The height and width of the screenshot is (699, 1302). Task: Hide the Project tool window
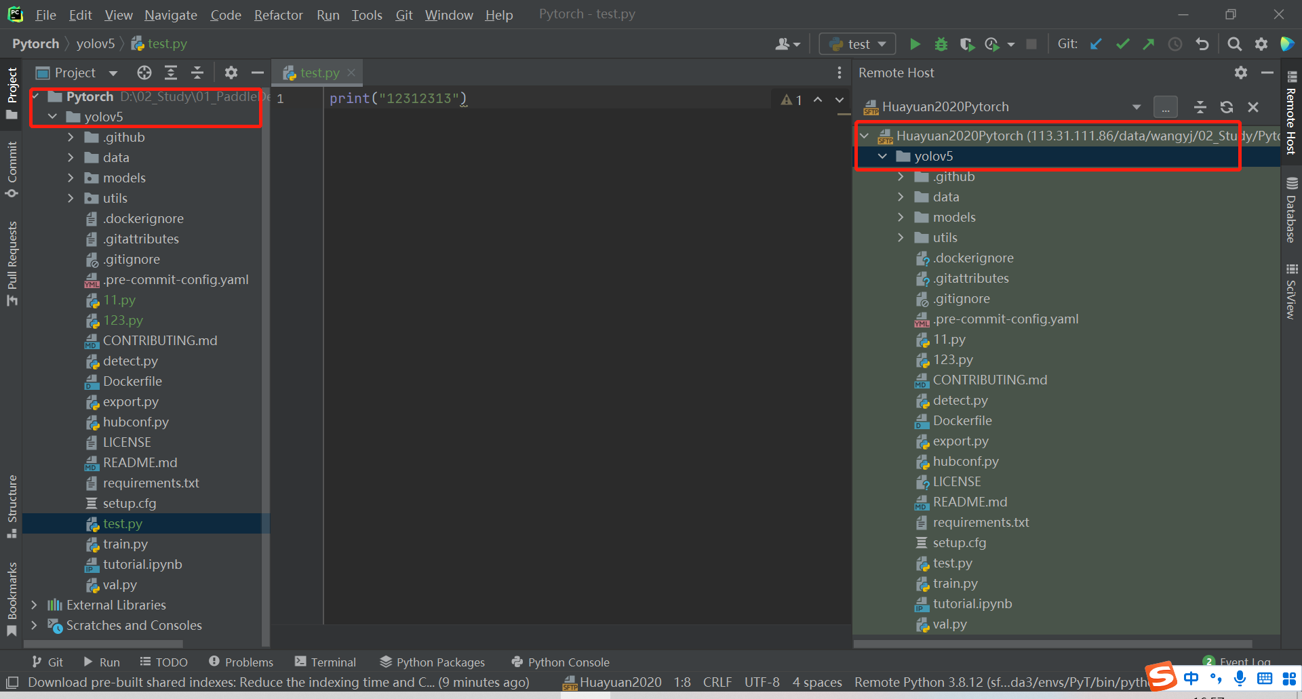point(257,73)
